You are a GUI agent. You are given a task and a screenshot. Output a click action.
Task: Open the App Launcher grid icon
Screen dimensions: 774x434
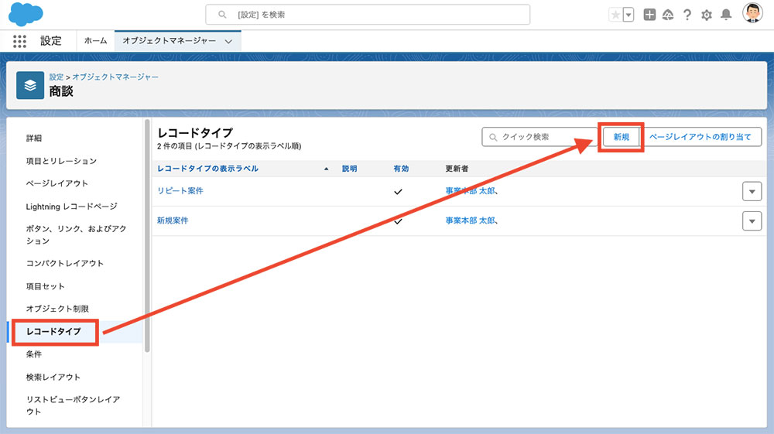(20, 41)
